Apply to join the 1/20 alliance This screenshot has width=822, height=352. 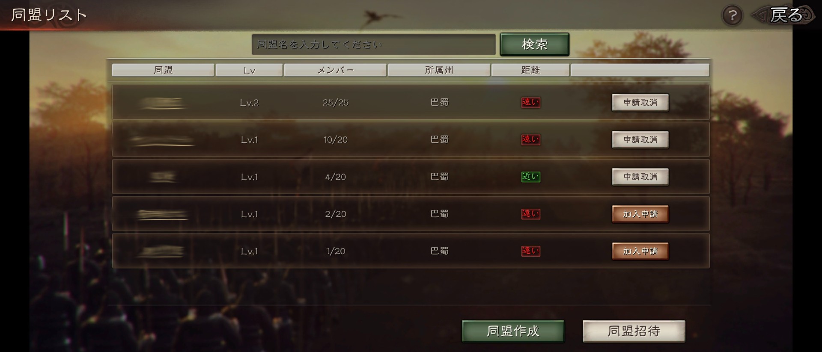pyautogui.click(x=640, y=251)
